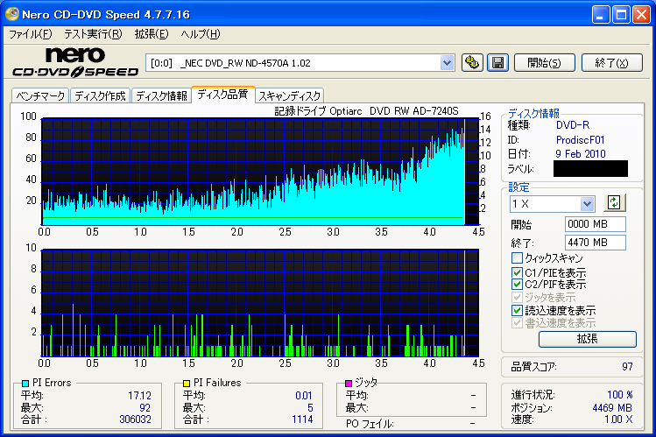Toggle the クイックスキャン checkbox
This screenshot has height=437, width=656.
coord(517,257)
